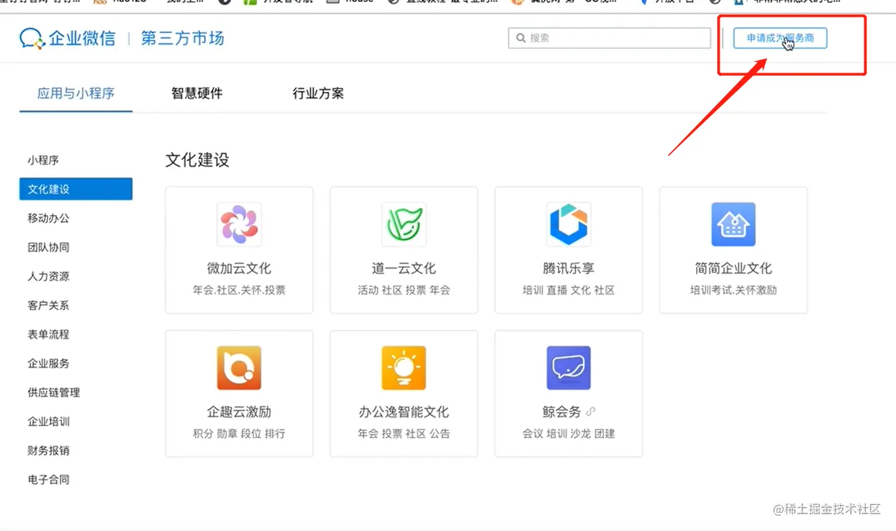The height and width of the screenshot is (531, 896).
Task: Click tags 培训考试.关怀激励
Action: pos(734,290)
